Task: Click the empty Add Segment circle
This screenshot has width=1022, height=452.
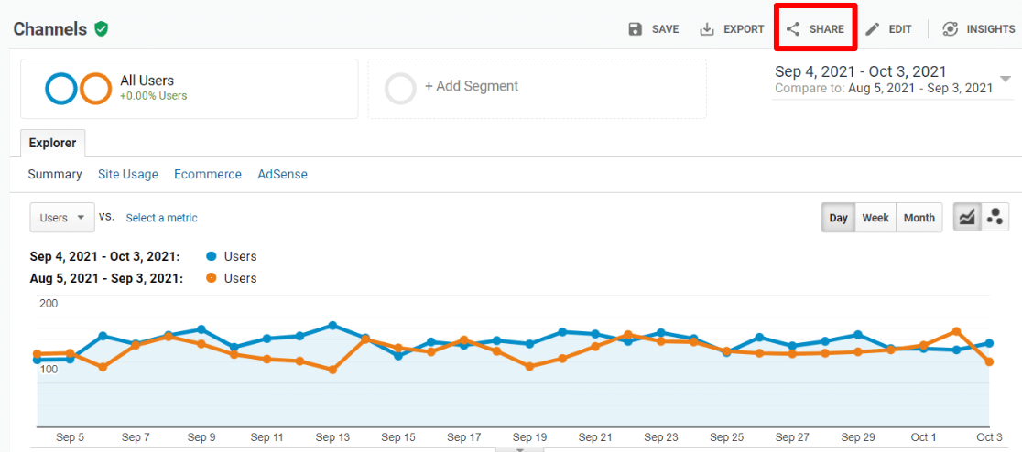Action: 400,89
